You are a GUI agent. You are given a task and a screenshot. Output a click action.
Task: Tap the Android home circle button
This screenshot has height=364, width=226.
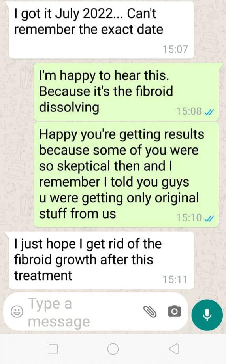tap(113, 349)
